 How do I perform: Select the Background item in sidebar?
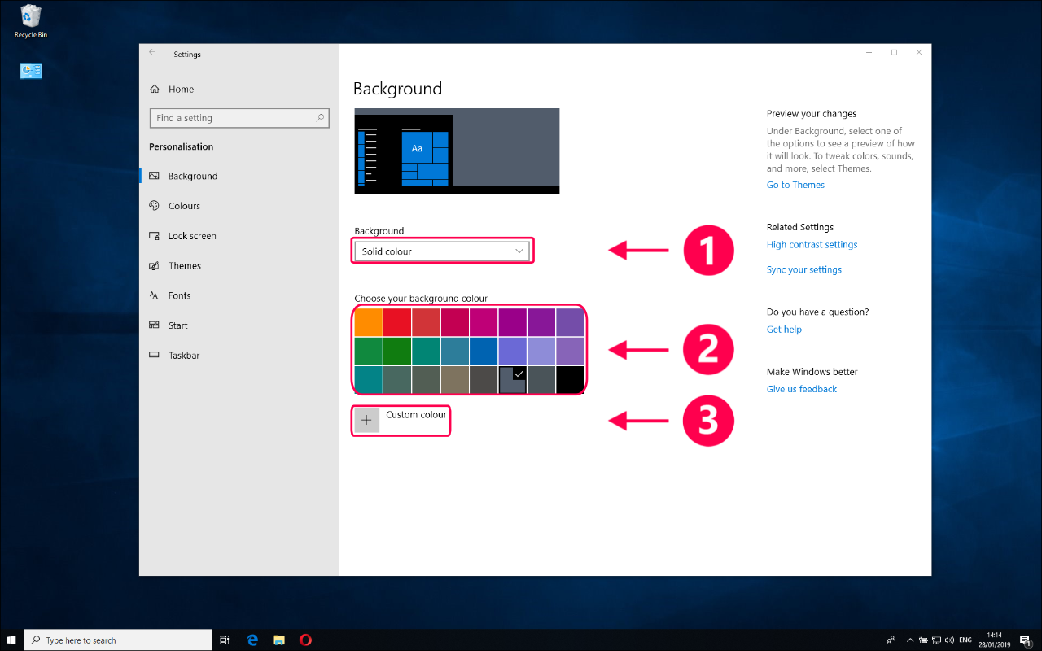(193, 176)
